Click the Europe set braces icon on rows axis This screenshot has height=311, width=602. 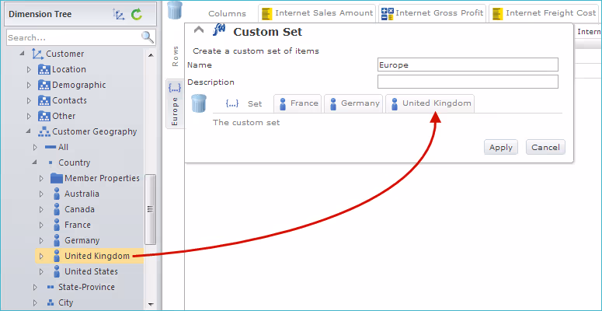[174, 88]
